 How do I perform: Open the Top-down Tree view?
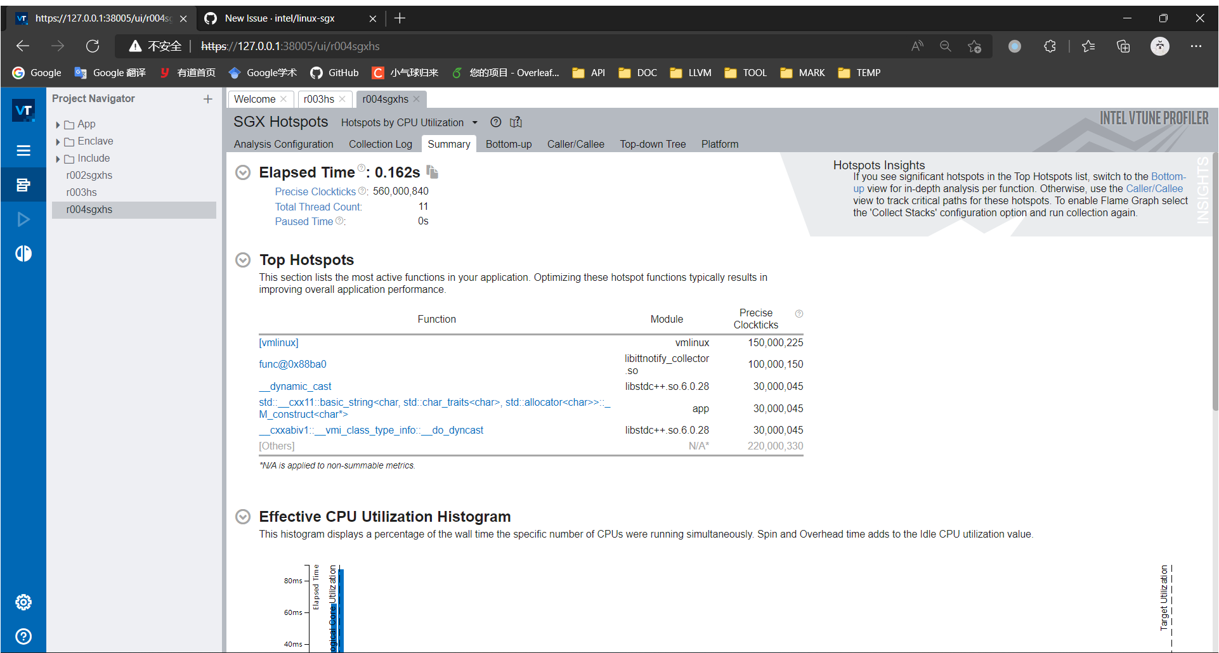[653, 144]
